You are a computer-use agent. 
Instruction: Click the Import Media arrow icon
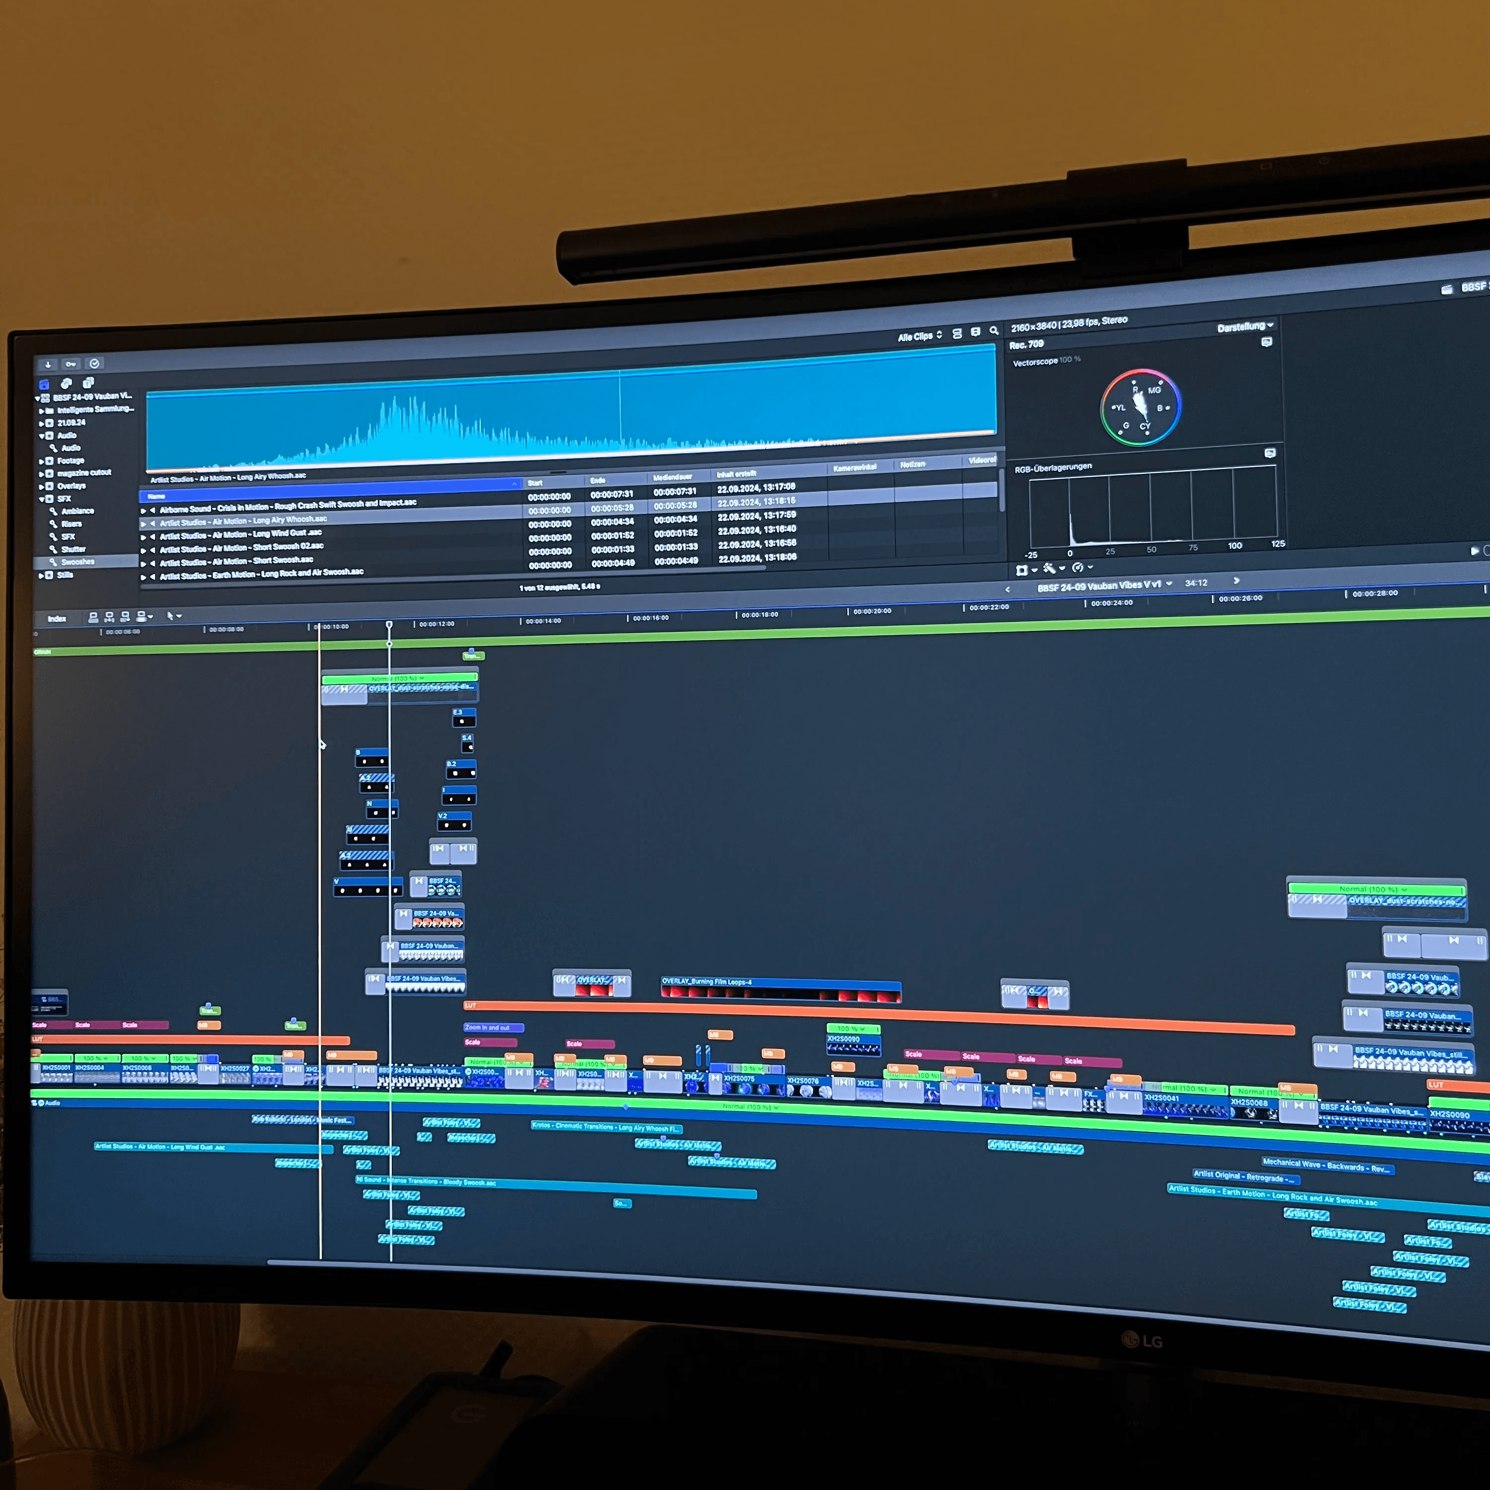[48, 364]
